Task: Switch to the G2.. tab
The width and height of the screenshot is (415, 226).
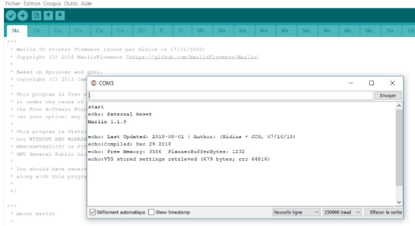Action: (143, 31)
